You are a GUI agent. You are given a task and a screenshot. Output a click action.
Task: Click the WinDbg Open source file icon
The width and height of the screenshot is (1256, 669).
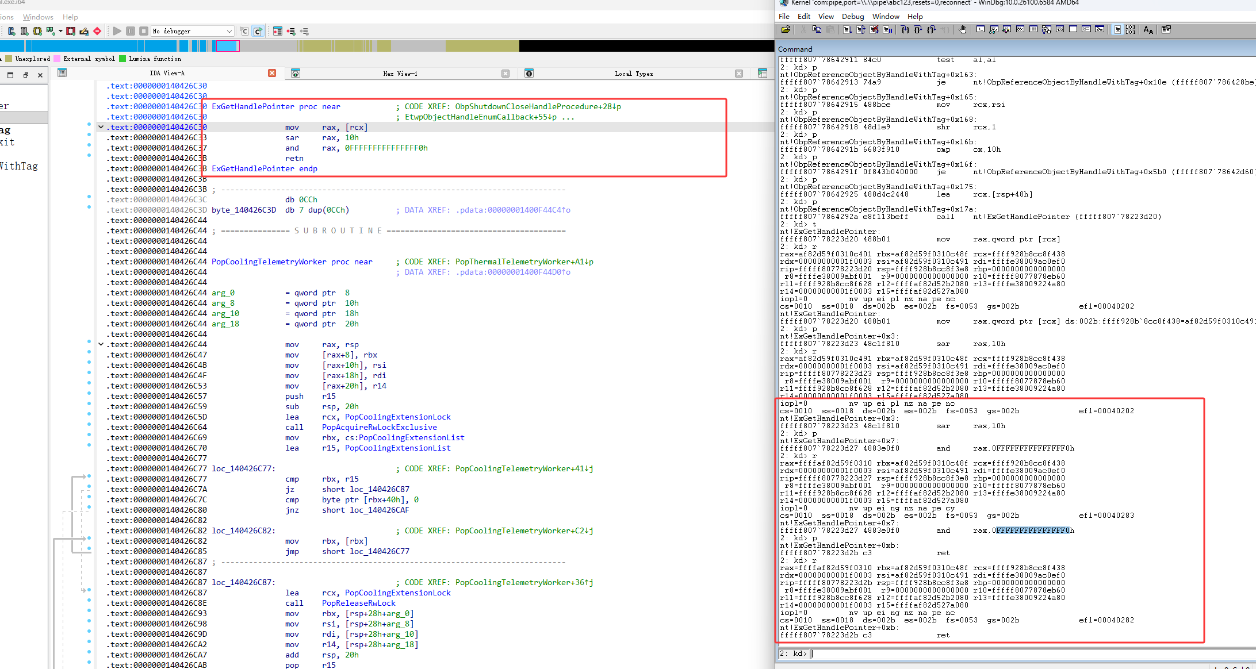(786, 30)
